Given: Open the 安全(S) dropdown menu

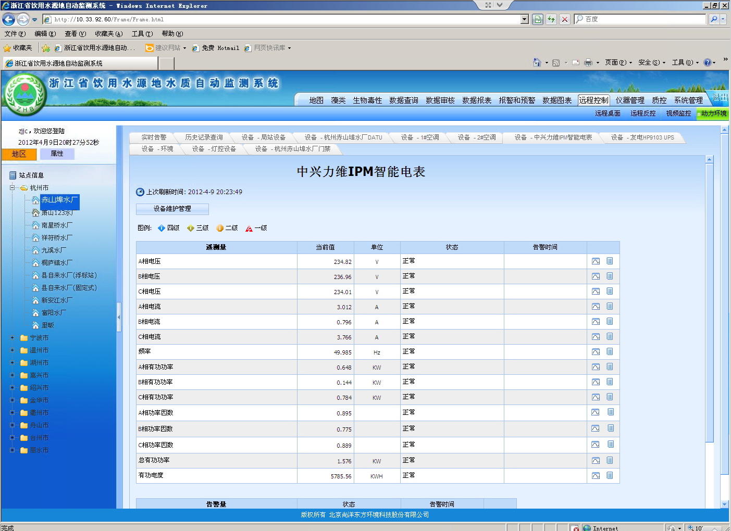Looking at the screenshot, I should [651, 62].
